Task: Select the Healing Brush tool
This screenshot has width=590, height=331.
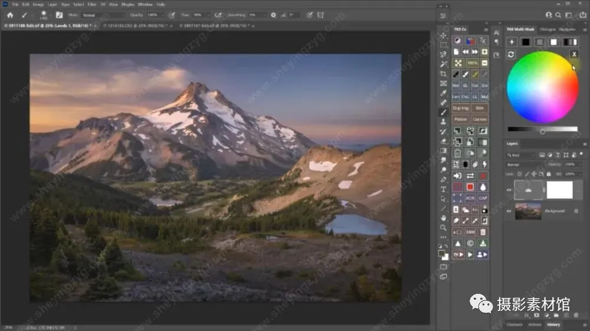Action: click(x=444, y=102)
